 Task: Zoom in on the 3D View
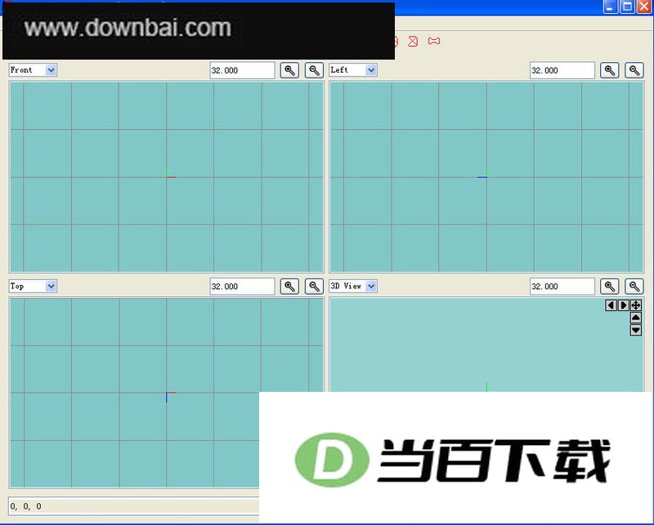pos(609,287)
